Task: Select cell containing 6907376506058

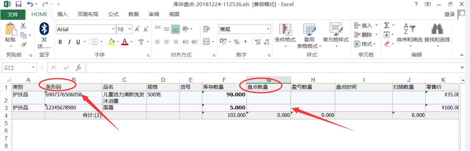Action: point(73,98)
